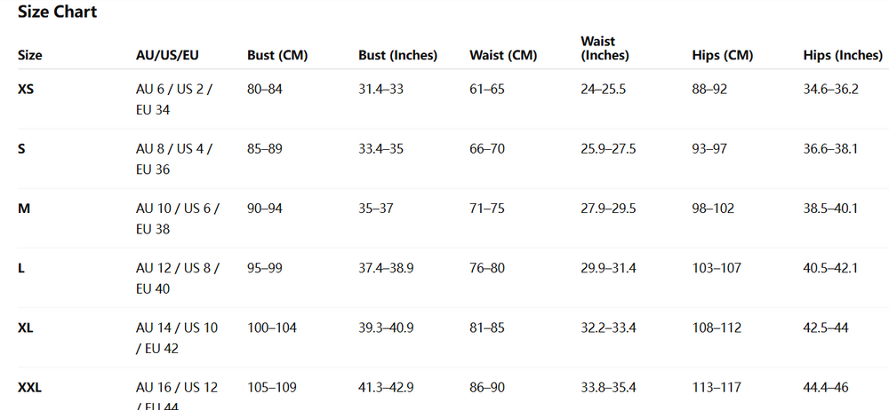Click the waist value 71–75
This screenshot has width=889, height=410.
tap(487, 209)
